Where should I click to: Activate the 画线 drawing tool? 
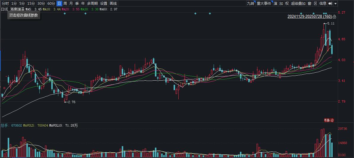(x=113, y=3)
